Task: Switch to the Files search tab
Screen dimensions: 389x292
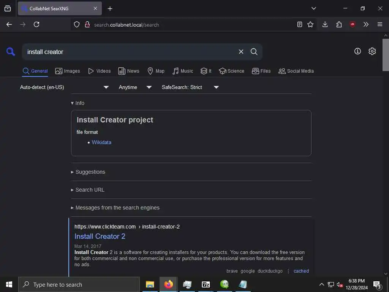Action: (x=261, y=71)
